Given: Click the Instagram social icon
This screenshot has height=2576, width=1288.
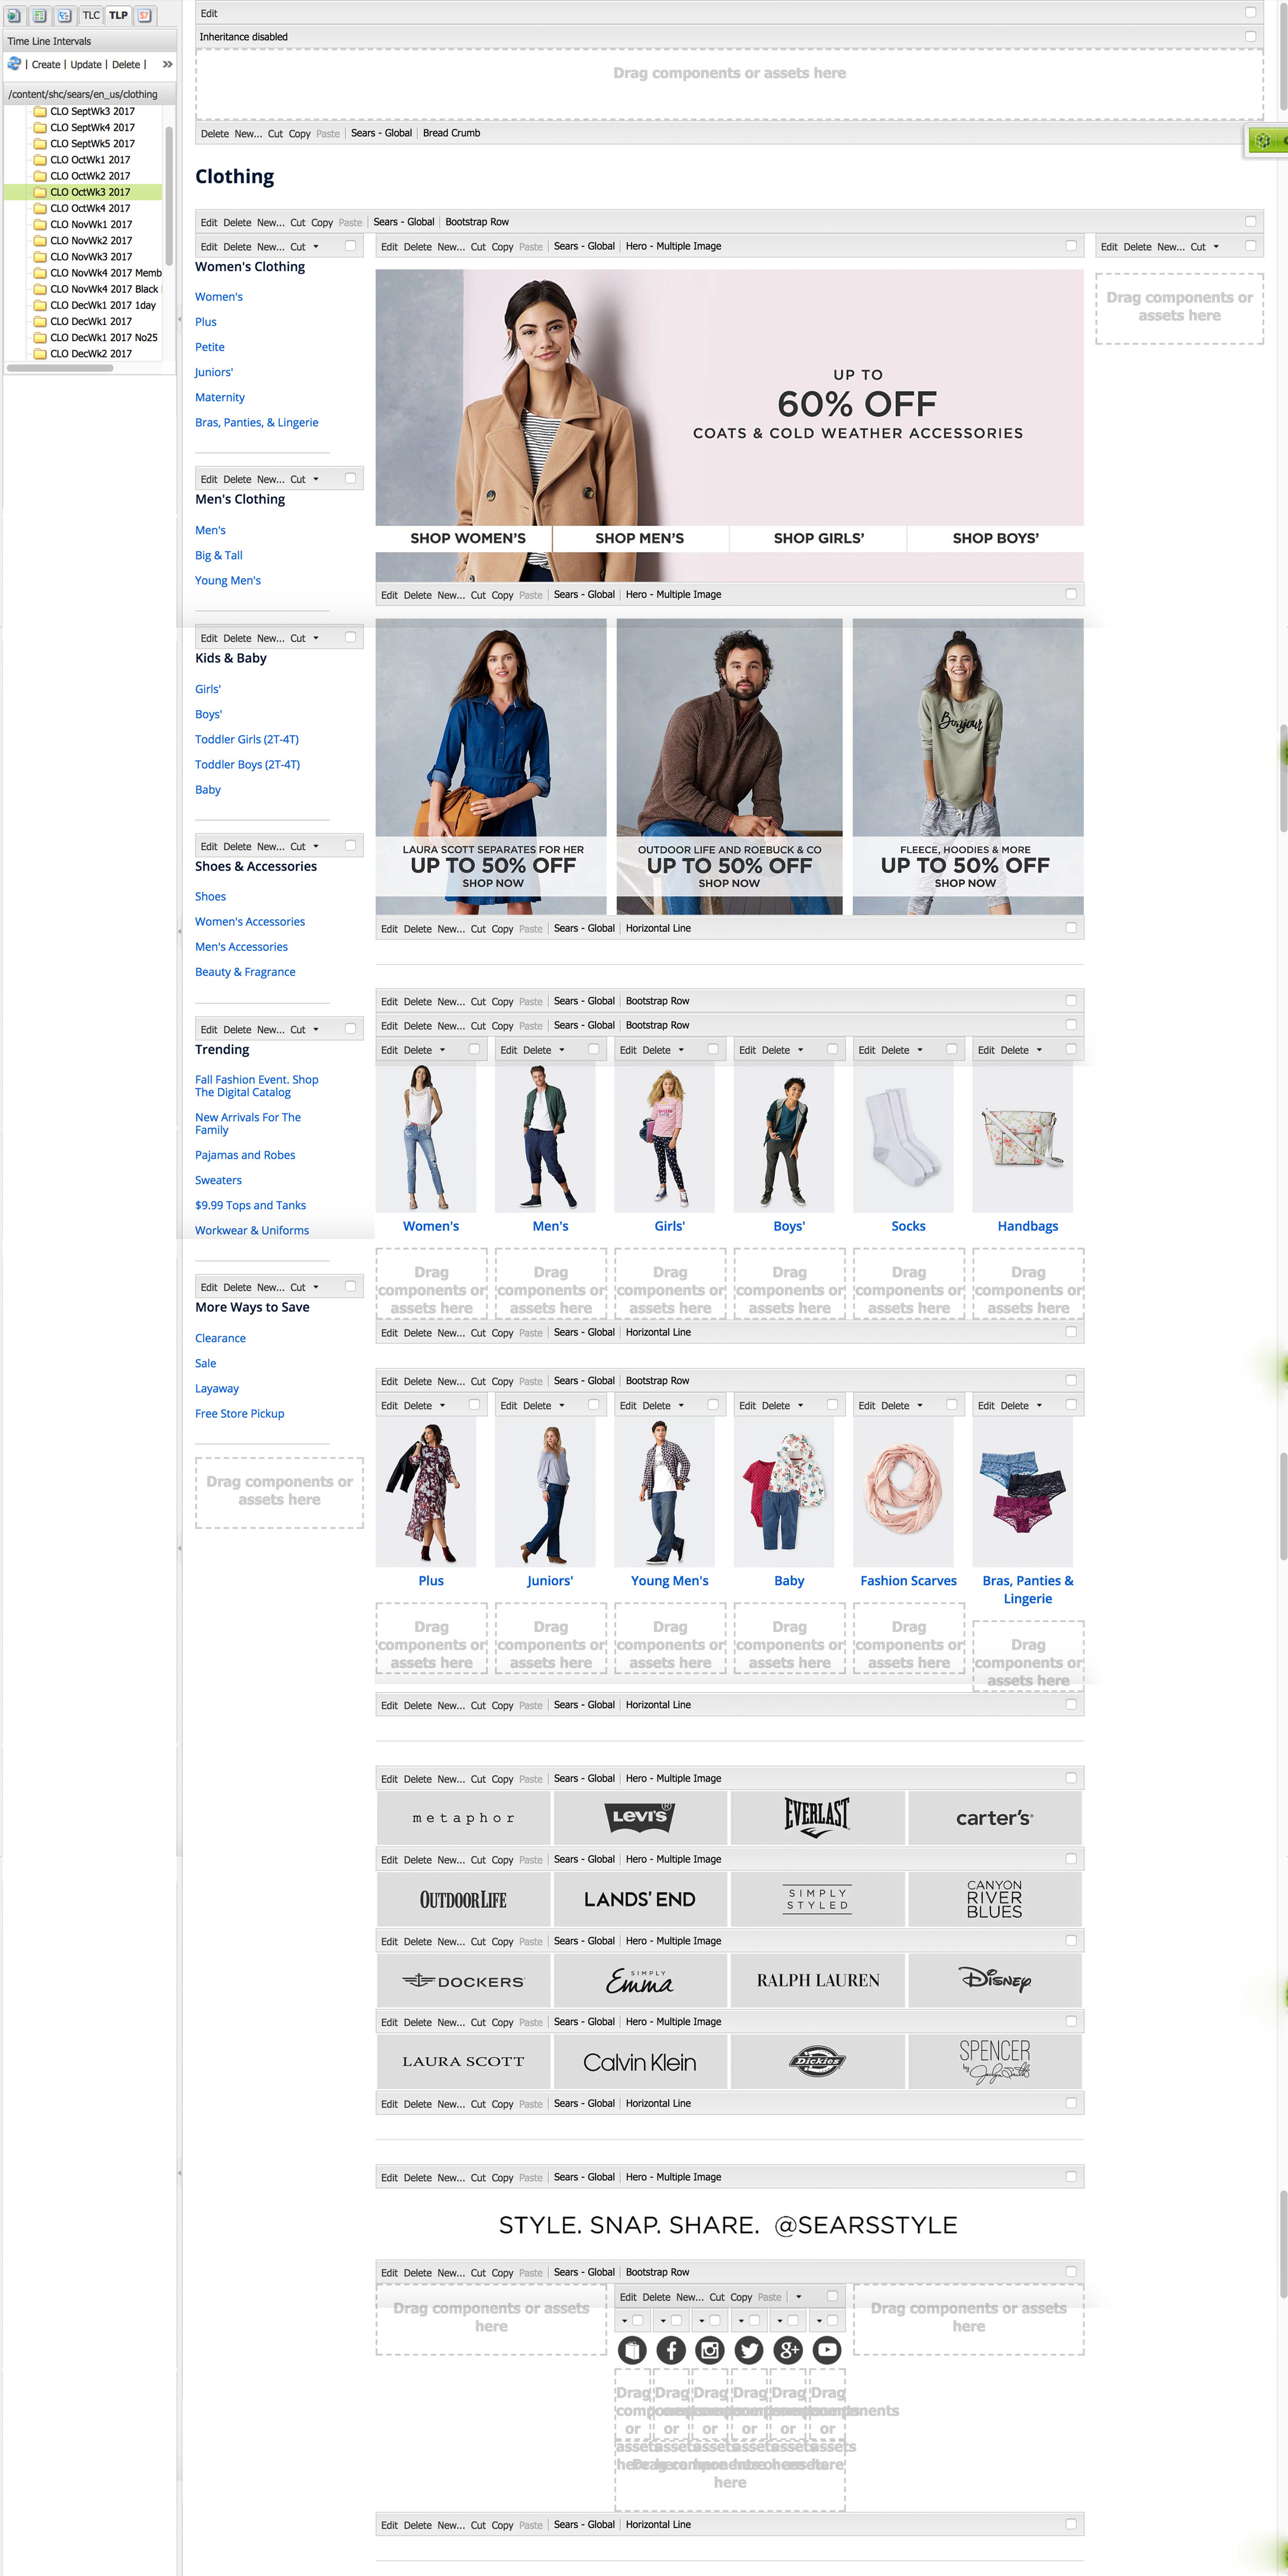Looking at the screenshot, I should click(710, 2350).
